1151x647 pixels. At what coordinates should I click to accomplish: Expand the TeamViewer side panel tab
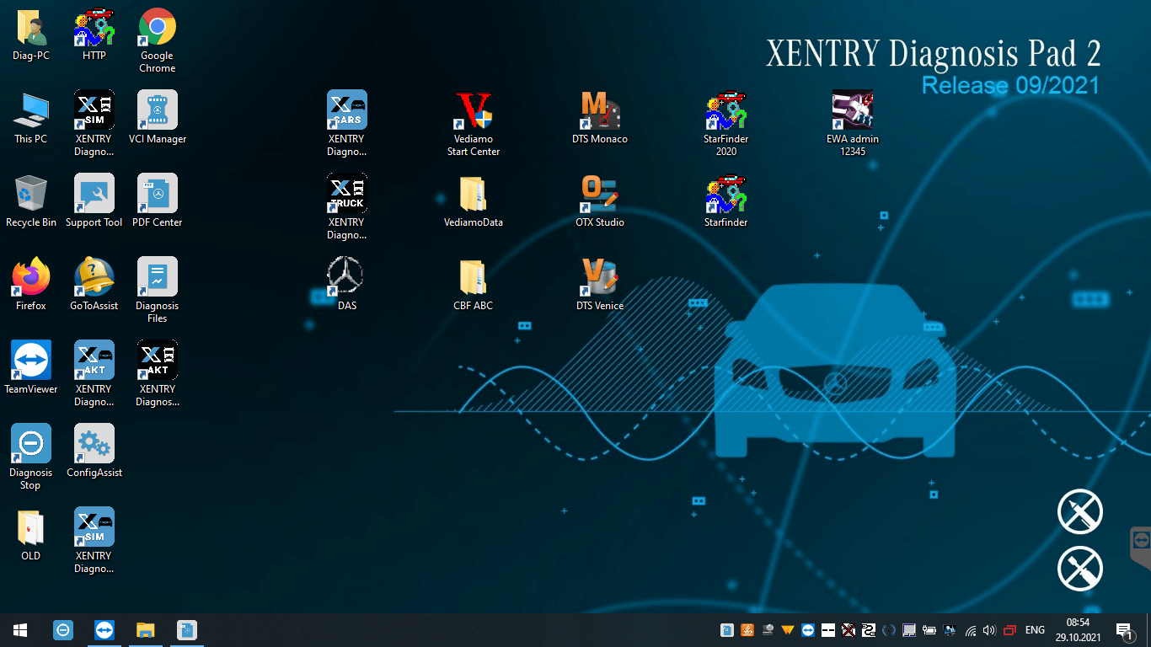point(1141,550)
